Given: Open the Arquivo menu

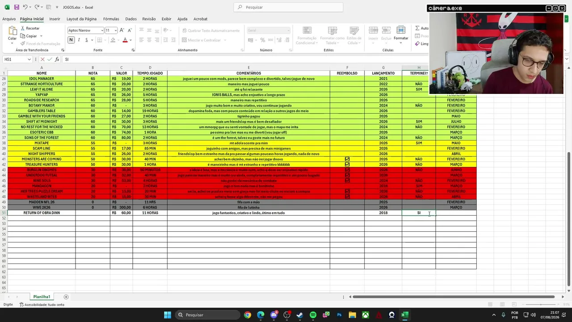Looking at the screenshot, I should point(9,19).
